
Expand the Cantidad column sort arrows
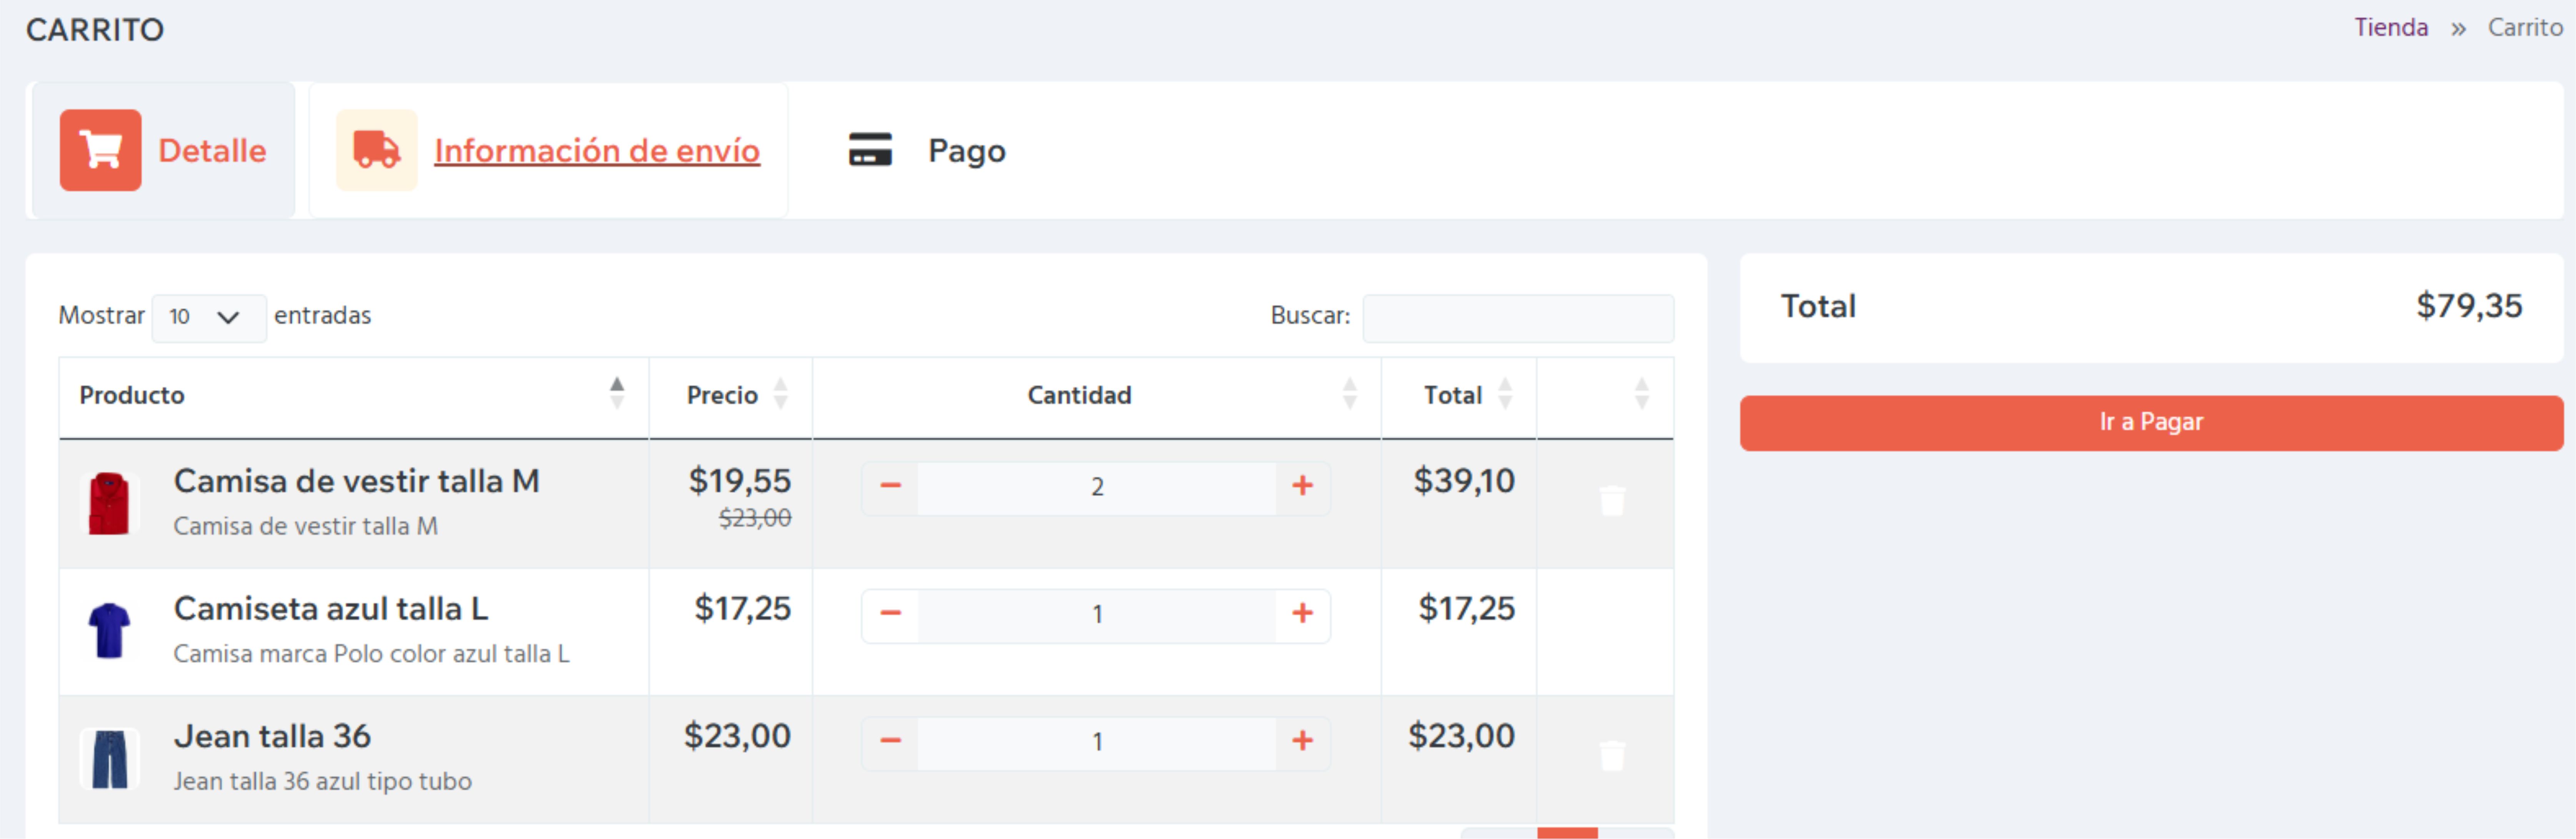1351,394
